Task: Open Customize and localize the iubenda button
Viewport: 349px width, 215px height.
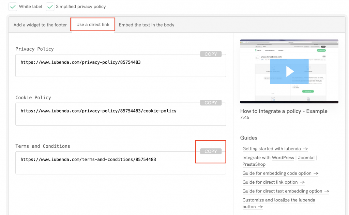Action: point(278,200)
